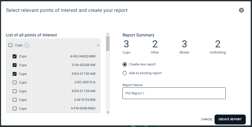Click the Blister count in Report Summary
The width and height of the screenshot is (252, 127).
coord(184,44)
